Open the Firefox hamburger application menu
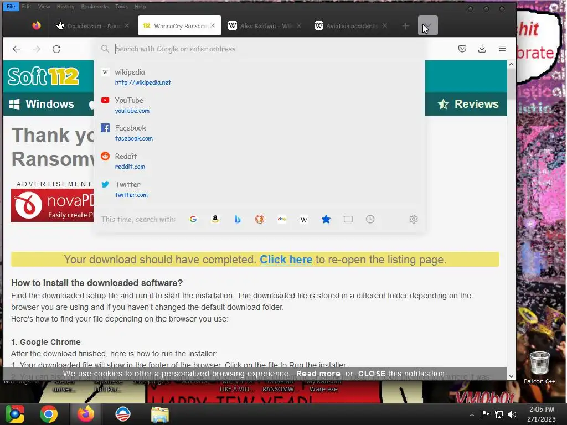Image resolution: width=567 pixels, height=425 pixels. tap(502, 49)
